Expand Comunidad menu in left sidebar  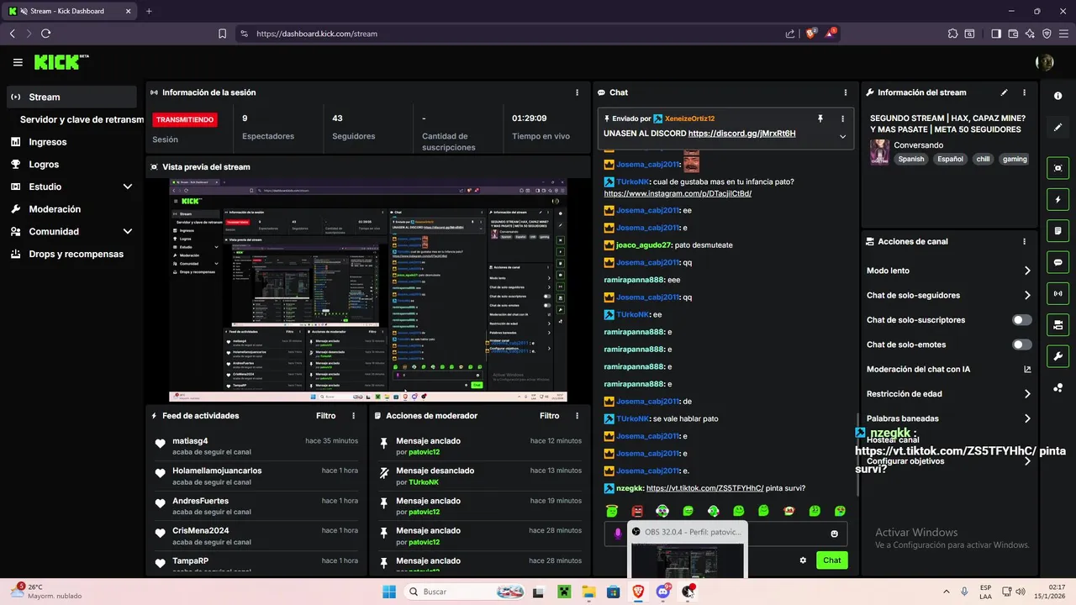128,231
